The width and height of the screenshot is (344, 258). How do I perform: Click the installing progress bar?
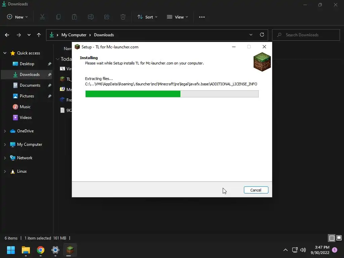point(172,94)
